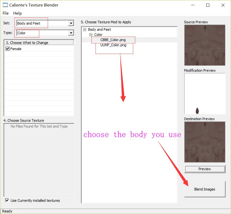Click the 3. Choose What to Change header
Viewport: 231px width, 214px height.
[x=39, y=42]
